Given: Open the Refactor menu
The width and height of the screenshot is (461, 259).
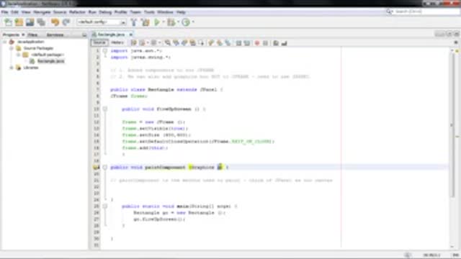Looking at the screenshot, I should coord(77,12).
